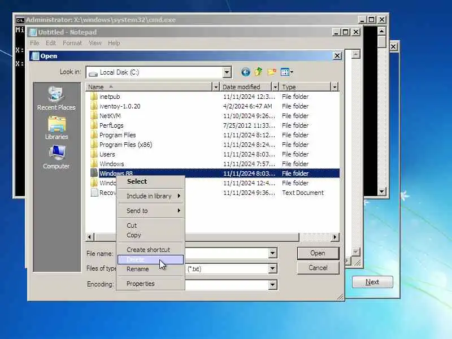
Task: Open the Name column filter dropdown
Action: click(216, 87)
